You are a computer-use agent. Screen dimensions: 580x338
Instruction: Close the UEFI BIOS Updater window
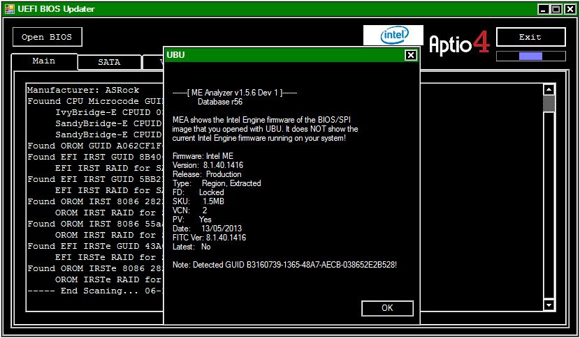tap(570, 9)
